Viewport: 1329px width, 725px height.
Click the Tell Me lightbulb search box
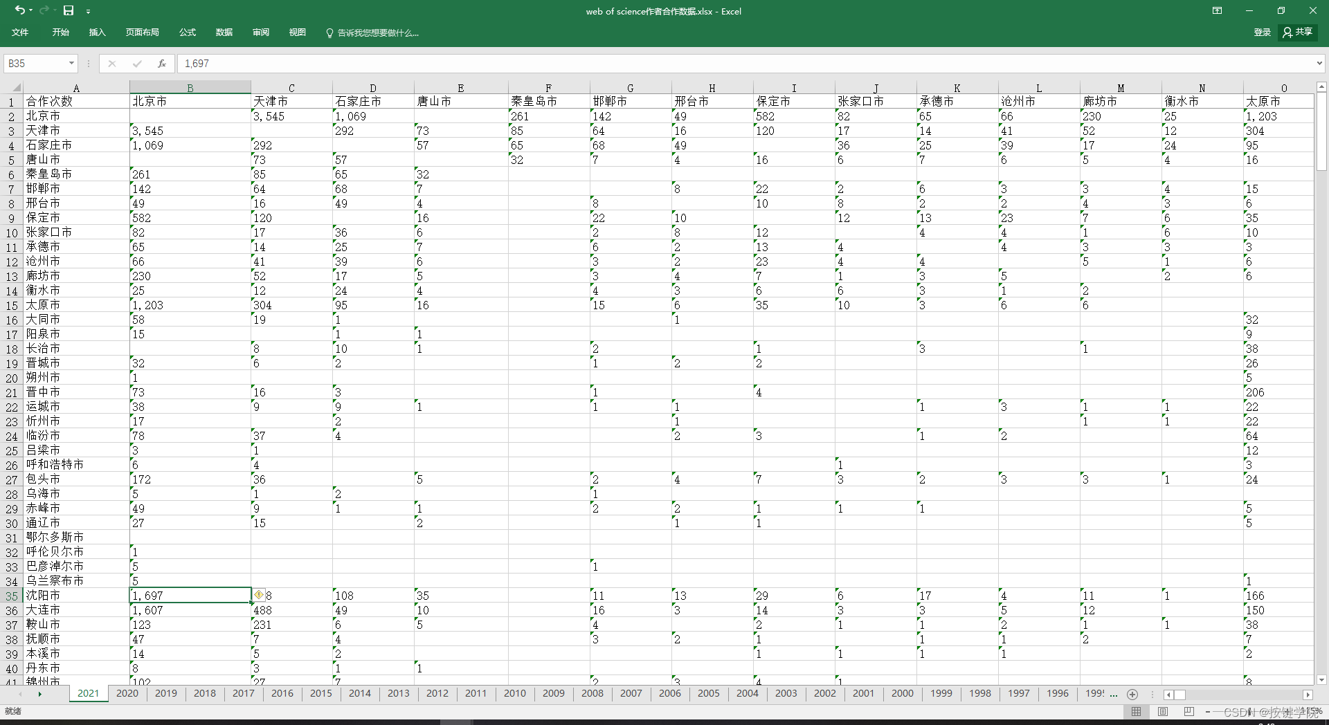[372, 33]
